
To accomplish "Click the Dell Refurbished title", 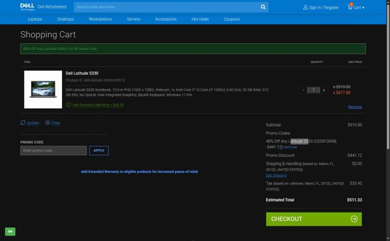I will pos(52,7).
